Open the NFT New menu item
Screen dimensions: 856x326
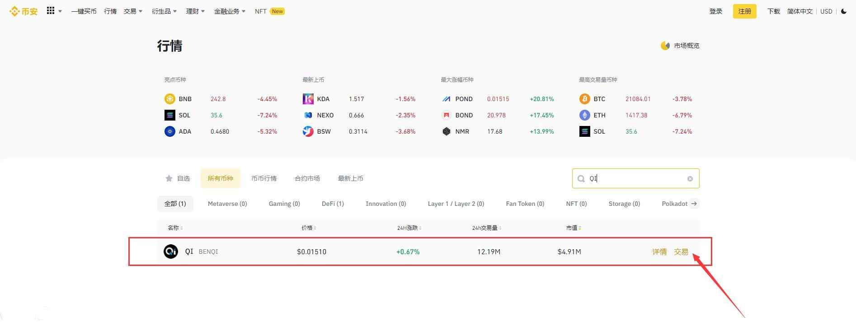[x=270, y=11]
